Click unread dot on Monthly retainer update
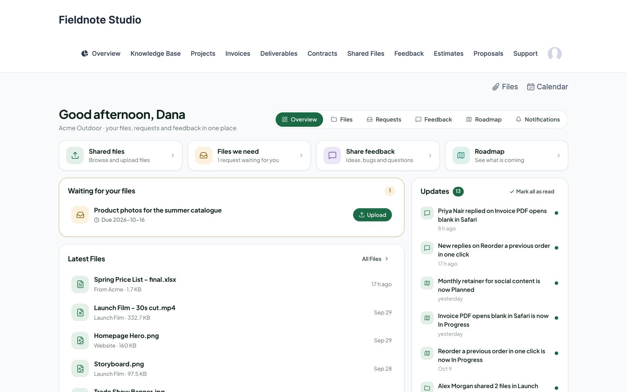 (x=556, y=283)
